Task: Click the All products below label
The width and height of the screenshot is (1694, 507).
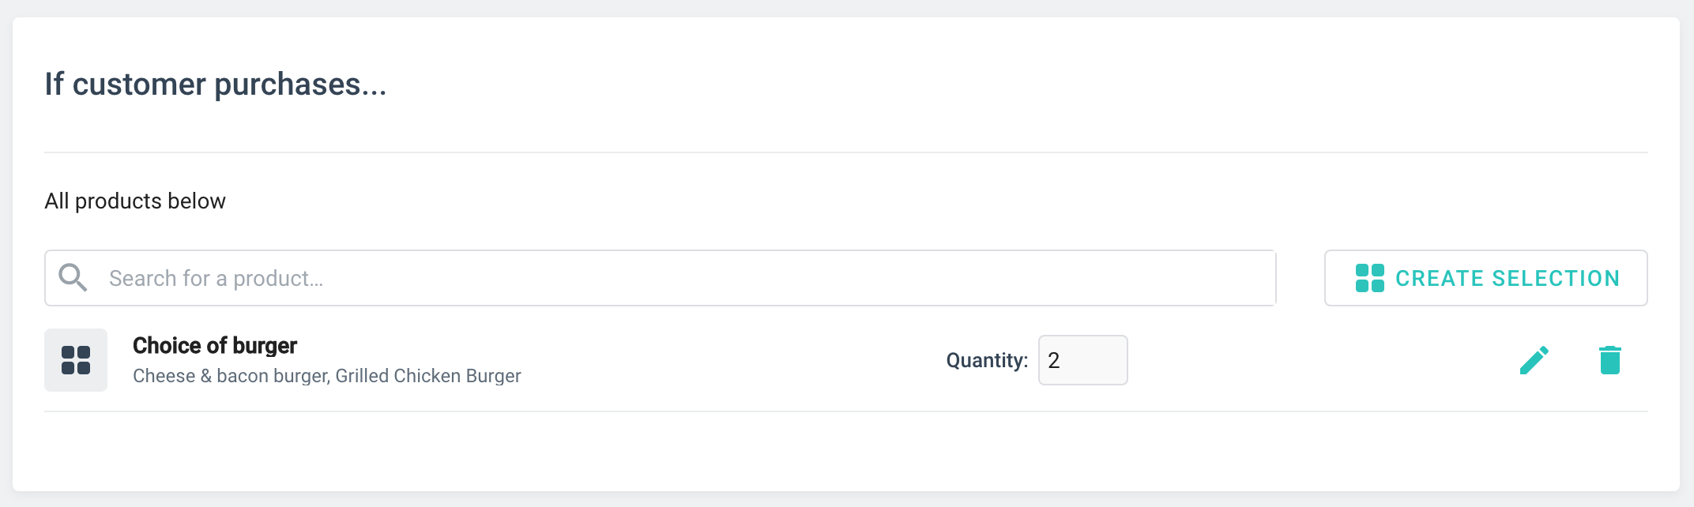Action: pos(135,201)
